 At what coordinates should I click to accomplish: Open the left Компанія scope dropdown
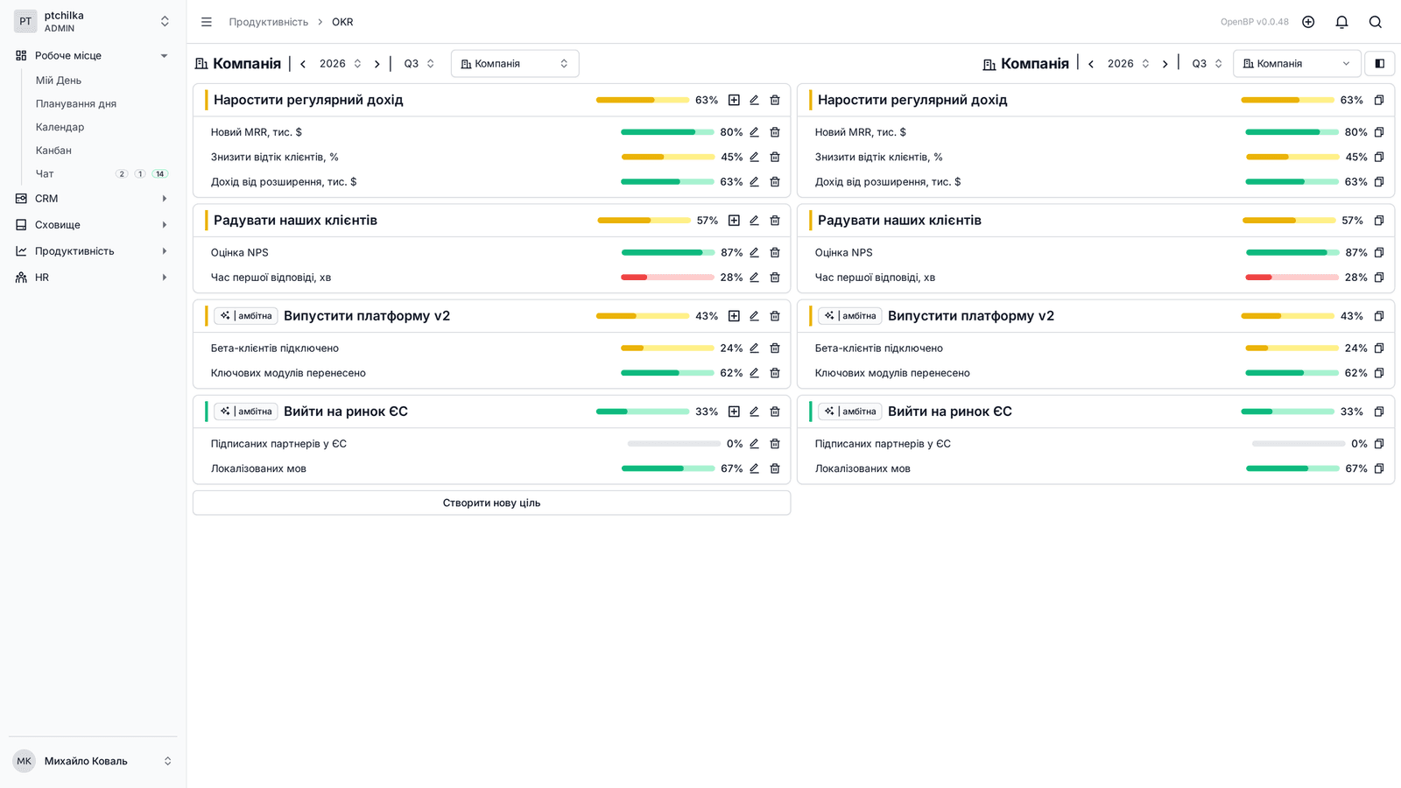click(515, 64)
